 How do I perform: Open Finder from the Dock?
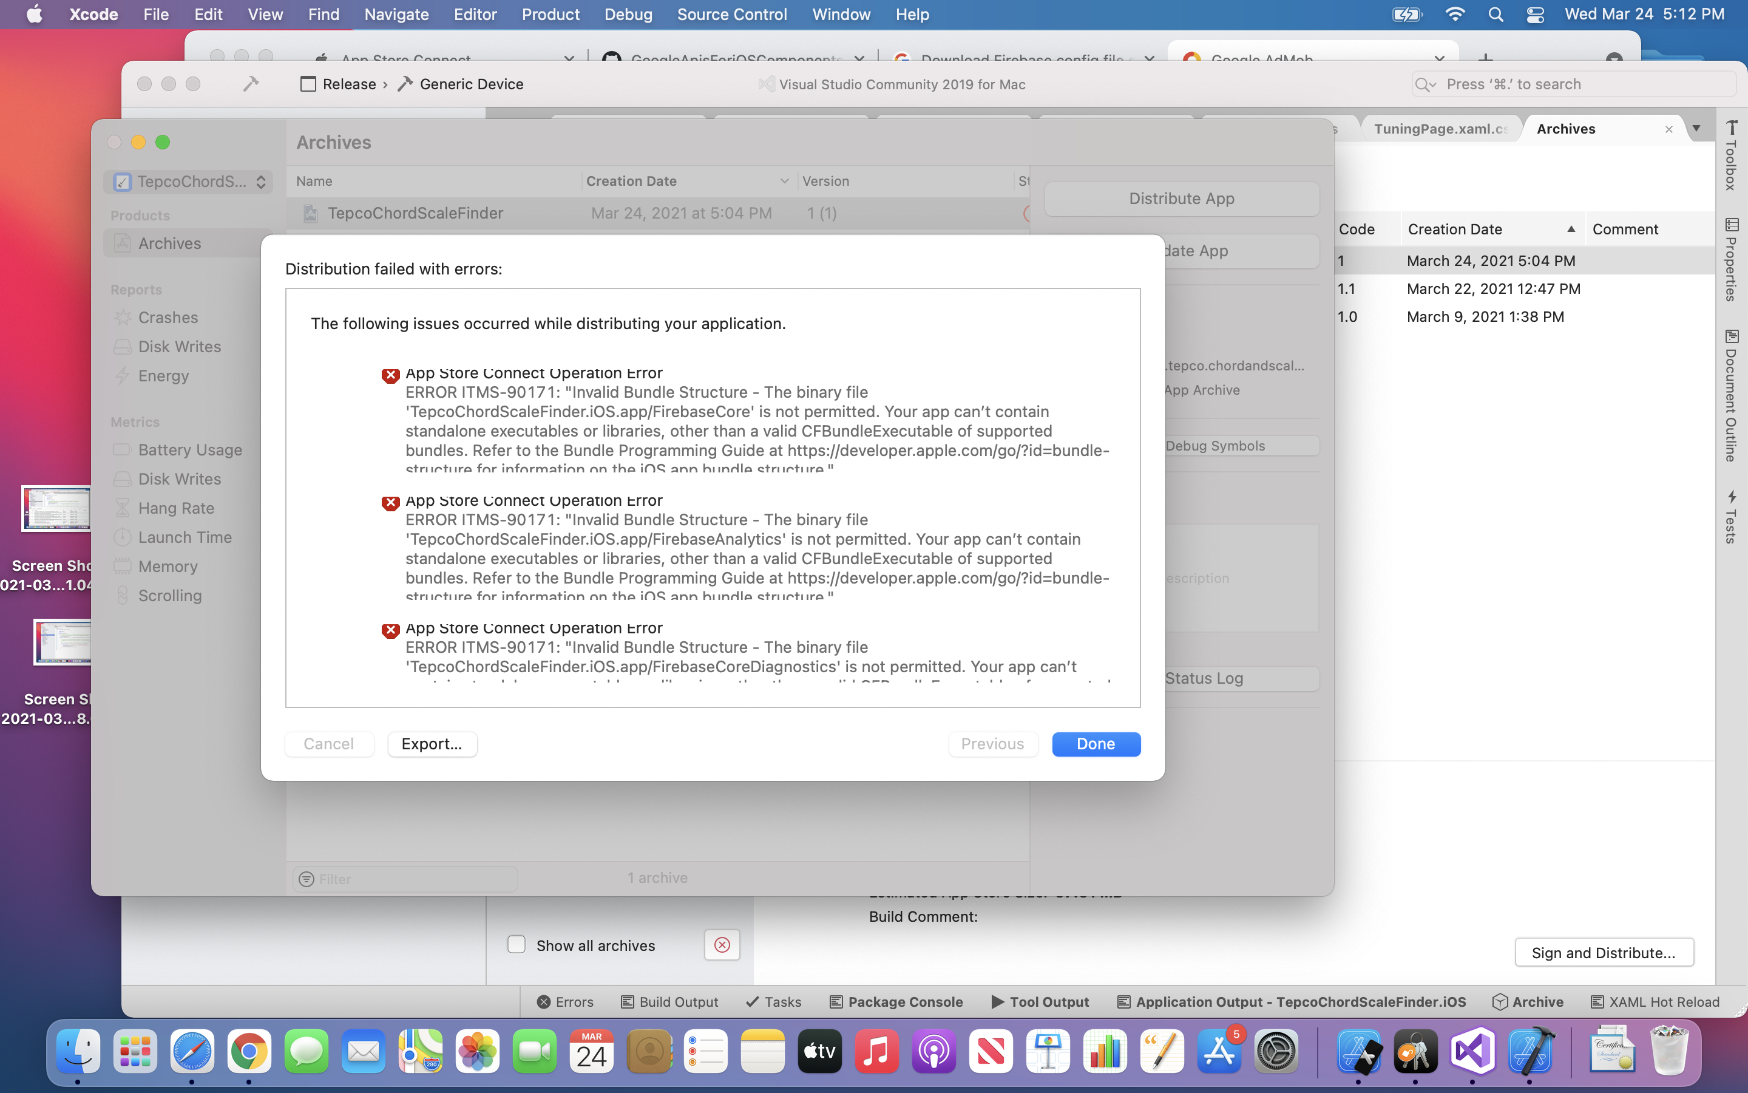tap(78, 1051)
